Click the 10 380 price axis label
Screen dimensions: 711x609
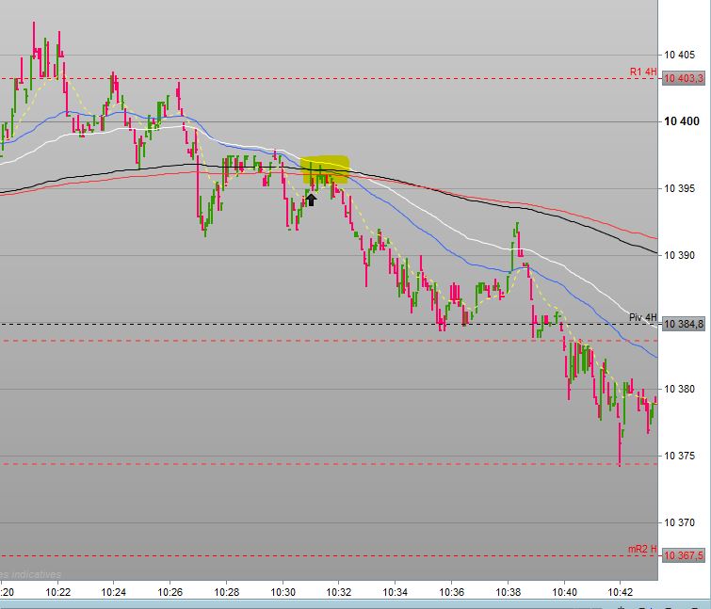(x=679, y=389)
